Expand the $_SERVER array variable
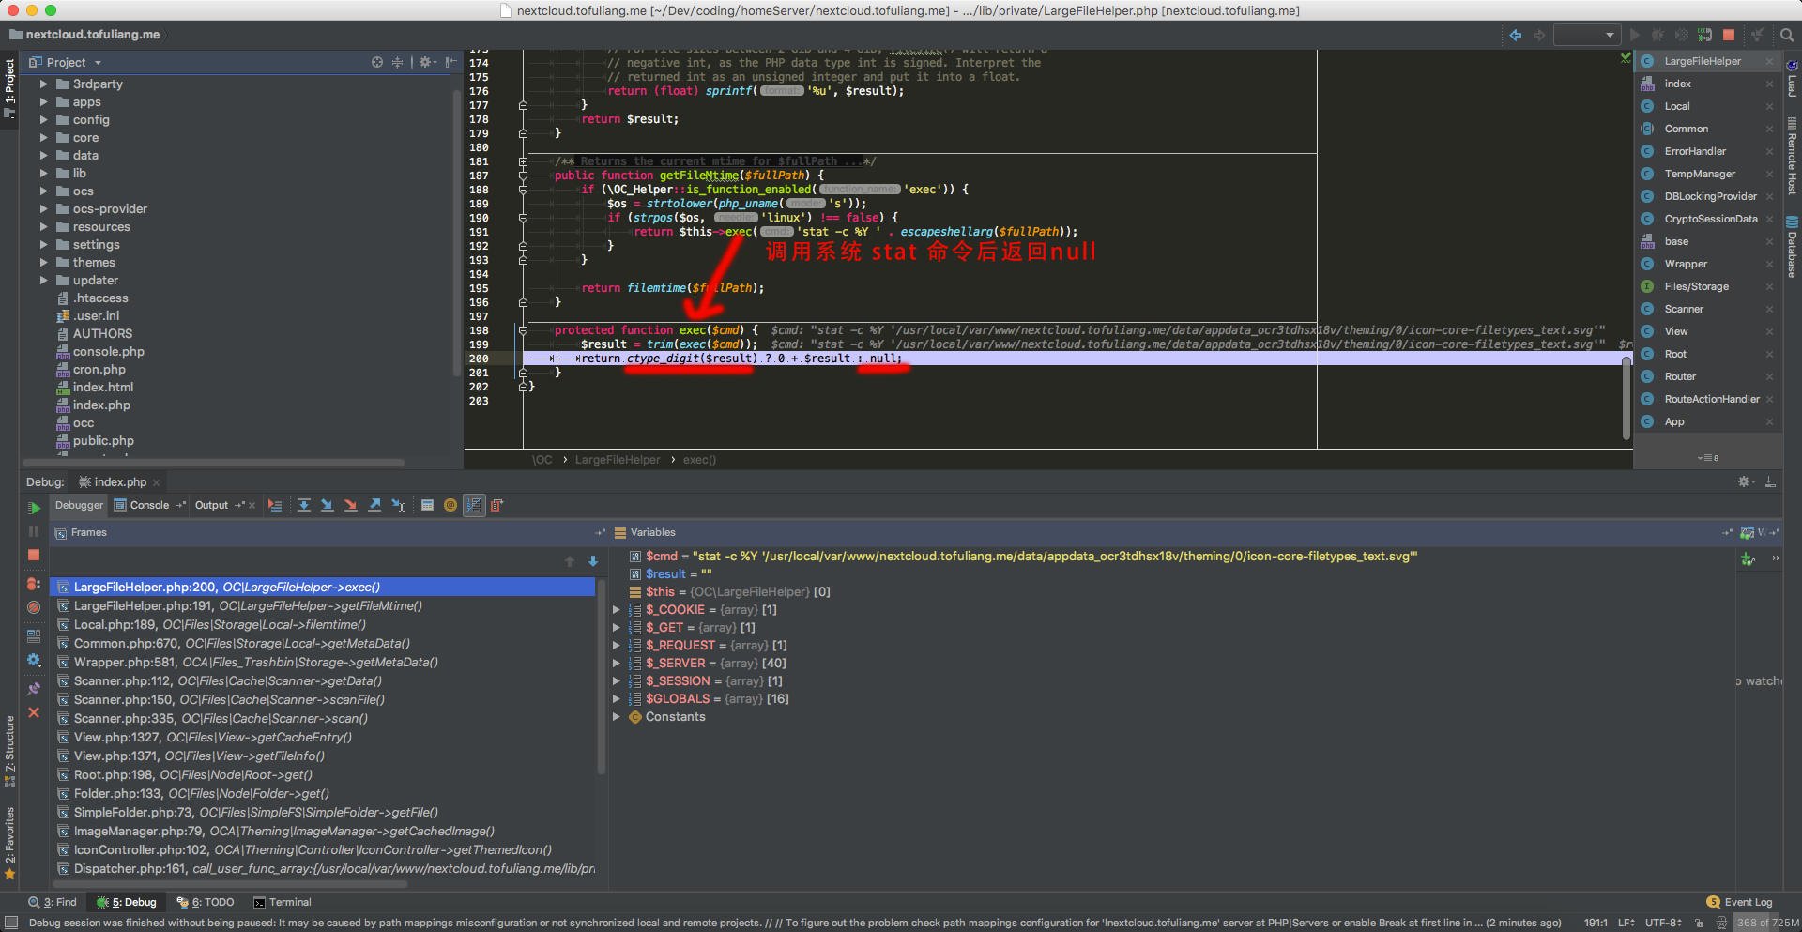 coord(617,664)
